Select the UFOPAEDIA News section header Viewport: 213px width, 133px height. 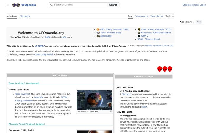click(x=143, y=77)
